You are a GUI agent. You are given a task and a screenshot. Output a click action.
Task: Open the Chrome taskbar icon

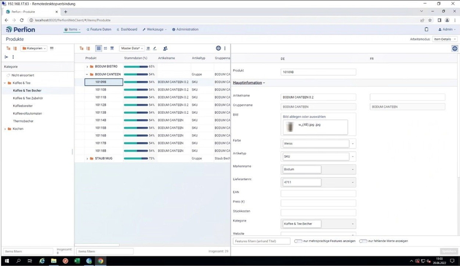pos(101,261)
